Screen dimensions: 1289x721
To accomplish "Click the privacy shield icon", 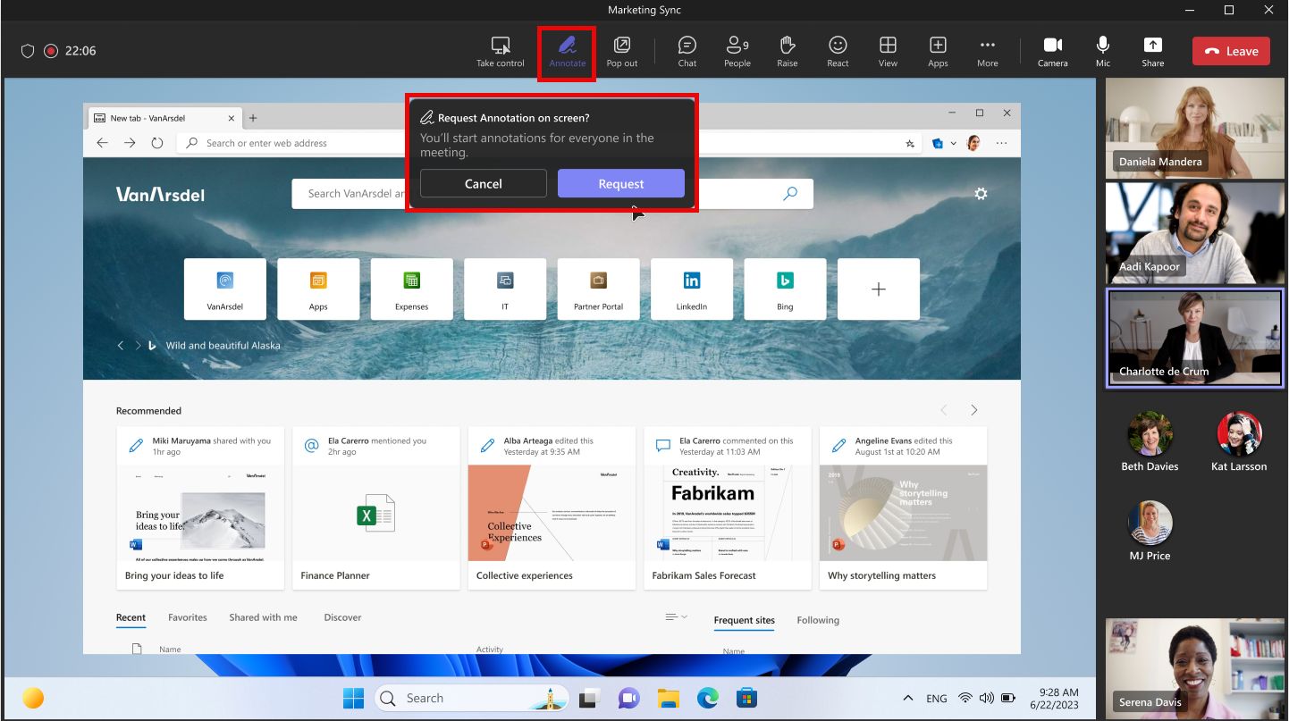I will pyautogui.click(x=28, y=51).
